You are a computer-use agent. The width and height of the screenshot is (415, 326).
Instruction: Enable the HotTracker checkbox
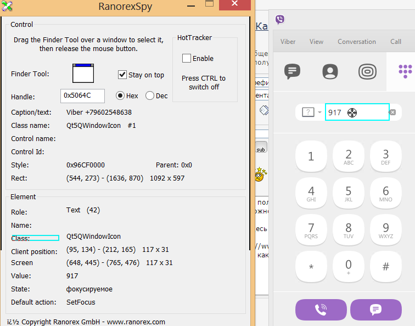[x=187, y=58]
